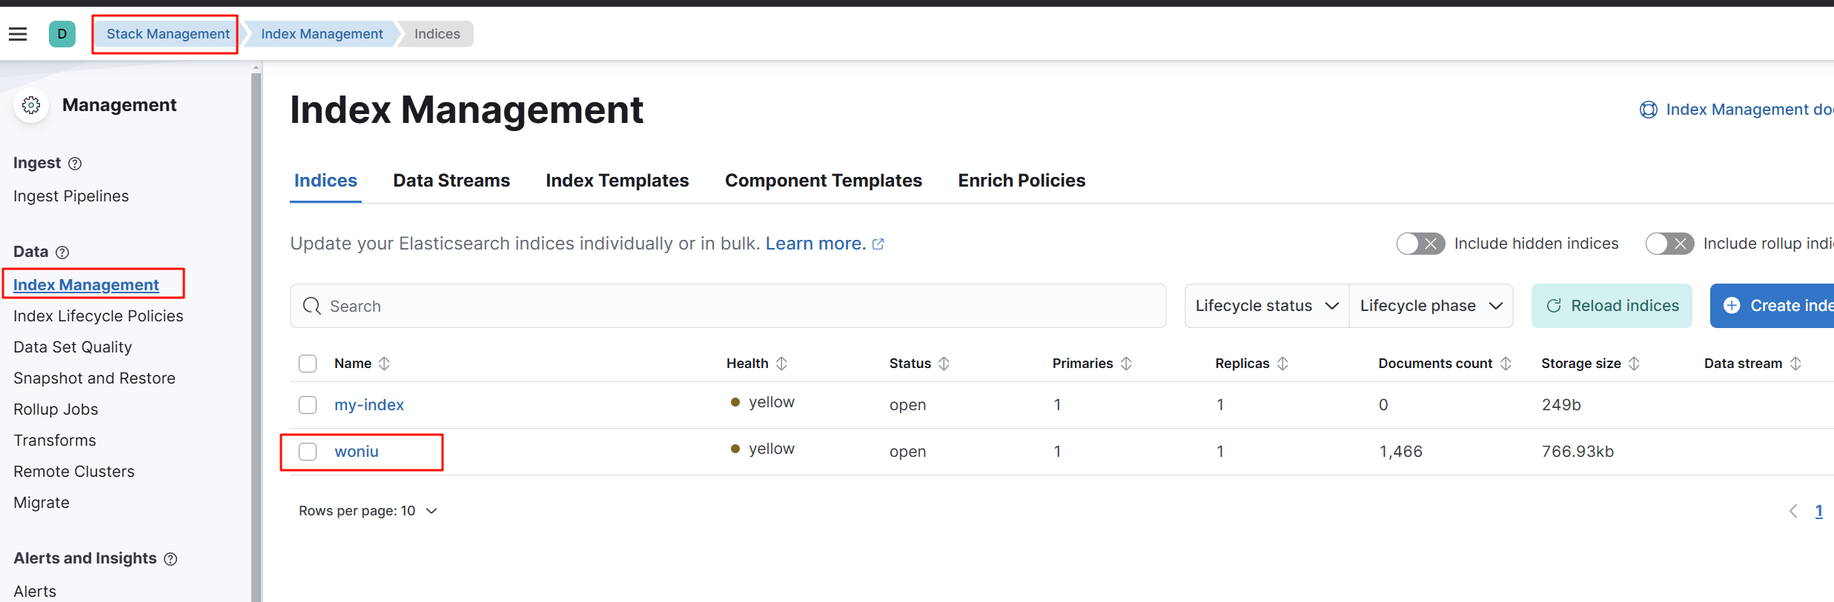Tick the checkbox for my-index row

click(x=308, y=405)
